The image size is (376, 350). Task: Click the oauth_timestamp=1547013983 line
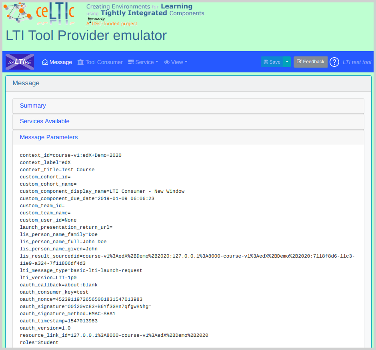pos(58,321)
